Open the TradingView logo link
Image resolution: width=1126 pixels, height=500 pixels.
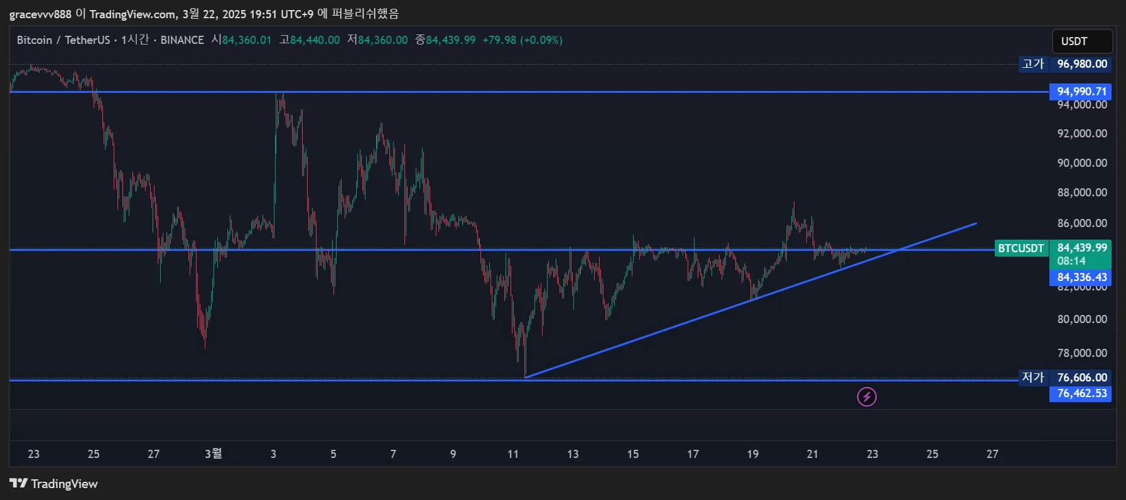(x=53, y=484)
